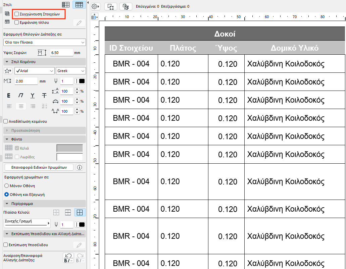The image size is (346, 269).
Task: Open the Συνεχής Γραμμή line type dropdown
Action: pos(27,223)
